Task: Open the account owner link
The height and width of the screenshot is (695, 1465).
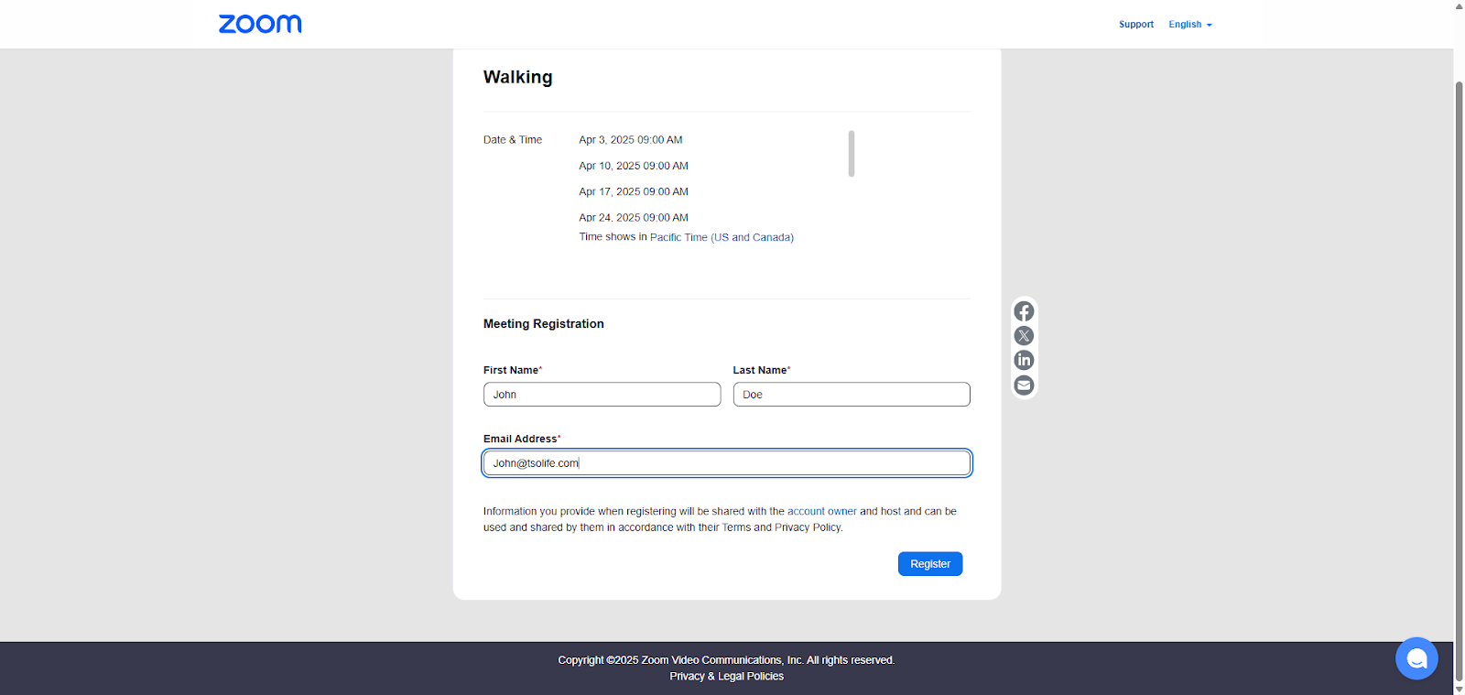Action: click(821, 512)
